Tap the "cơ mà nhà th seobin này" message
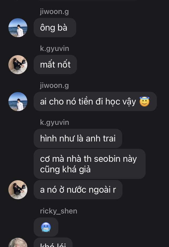This screenshot has width=169, height=247. [90, 164]
